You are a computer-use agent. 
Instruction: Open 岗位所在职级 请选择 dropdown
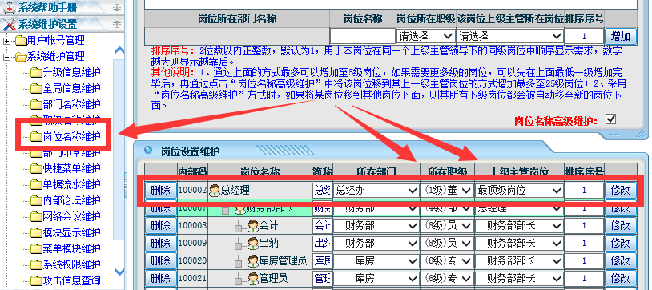point(425,36)
